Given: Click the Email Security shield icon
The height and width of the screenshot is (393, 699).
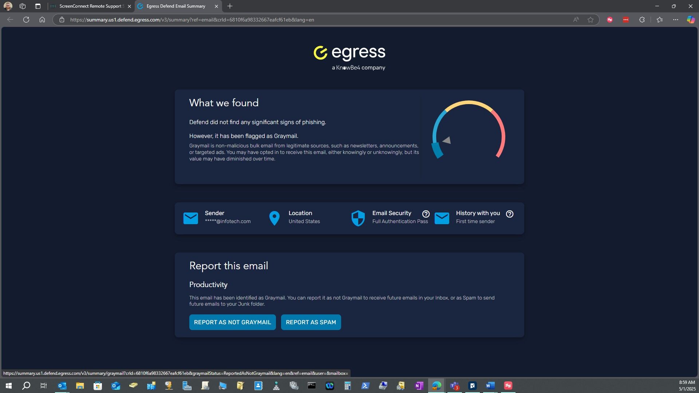Looking at the screenshot, I should click(x=358, y=218).
